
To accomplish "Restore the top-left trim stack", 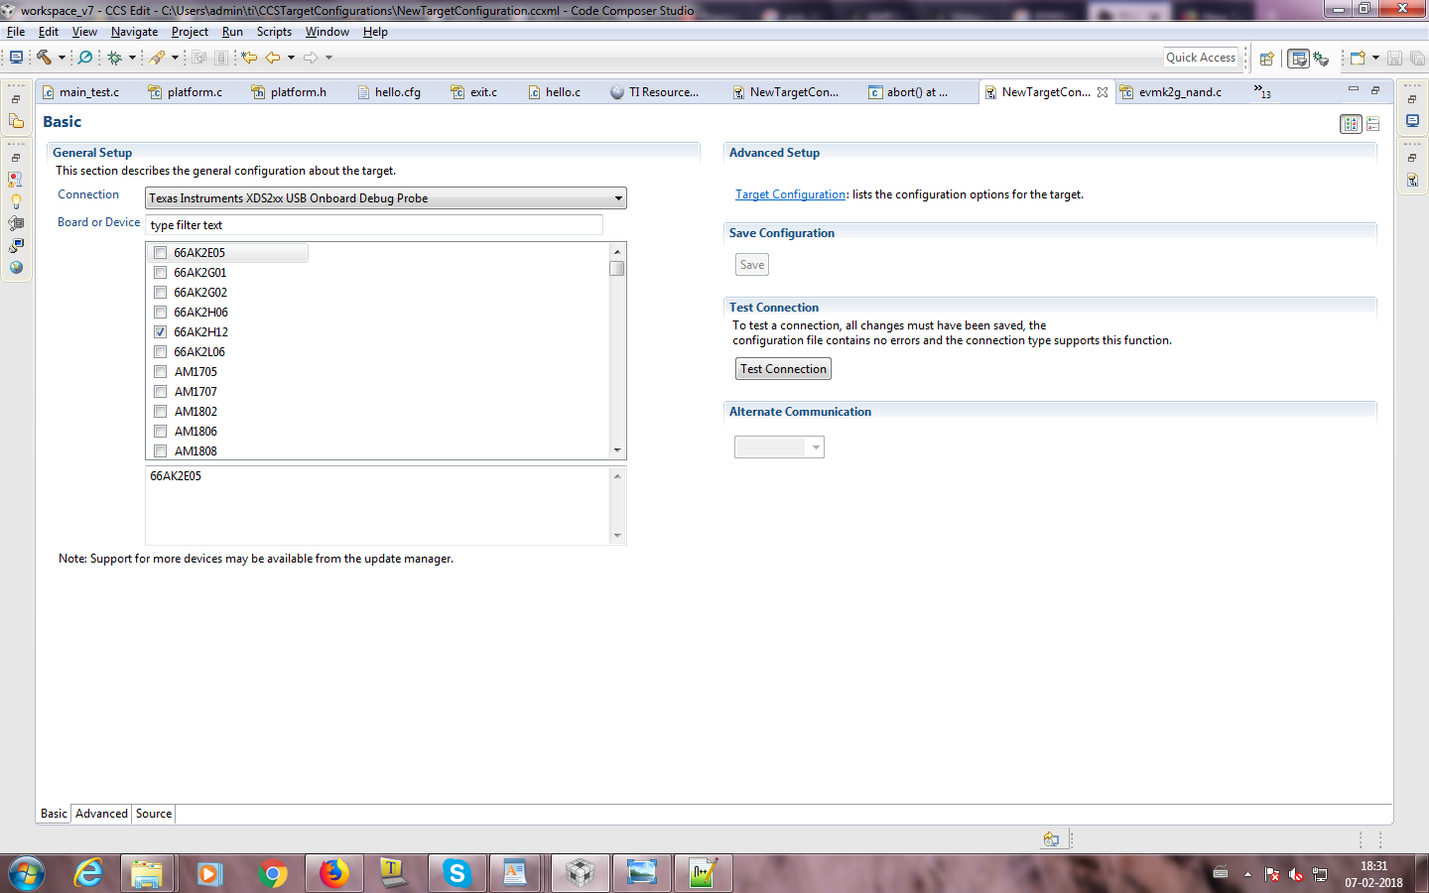I will [16, 99].
